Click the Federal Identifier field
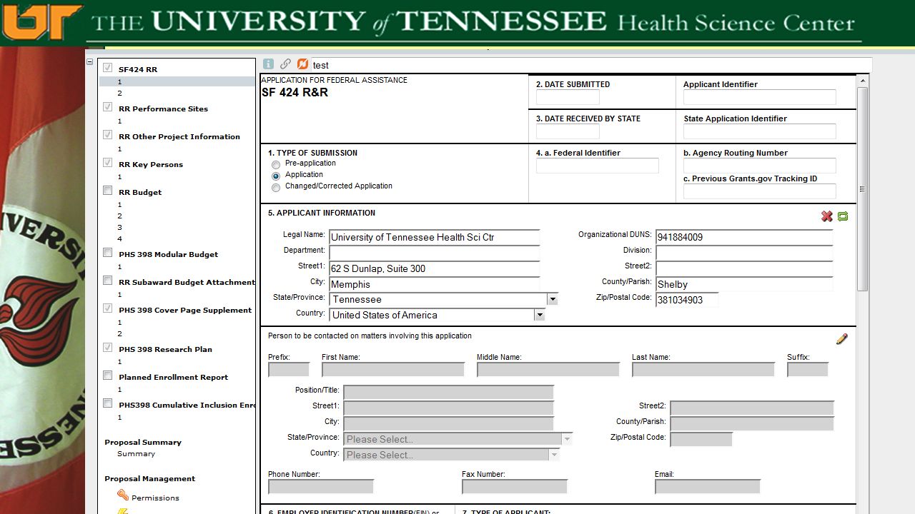This screenshot has height=514, width=915. click(x=597, y=166)
